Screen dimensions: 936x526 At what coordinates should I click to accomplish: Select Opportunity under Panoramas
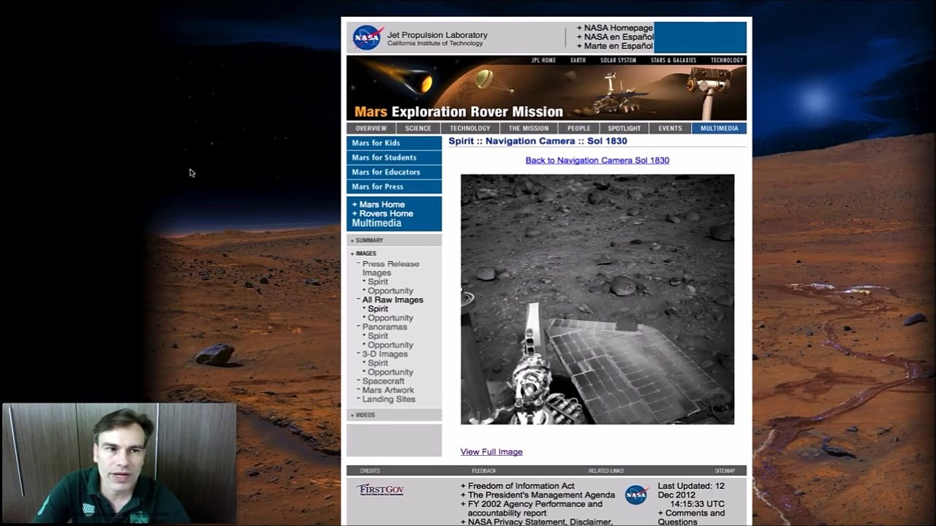coord(390,346)
